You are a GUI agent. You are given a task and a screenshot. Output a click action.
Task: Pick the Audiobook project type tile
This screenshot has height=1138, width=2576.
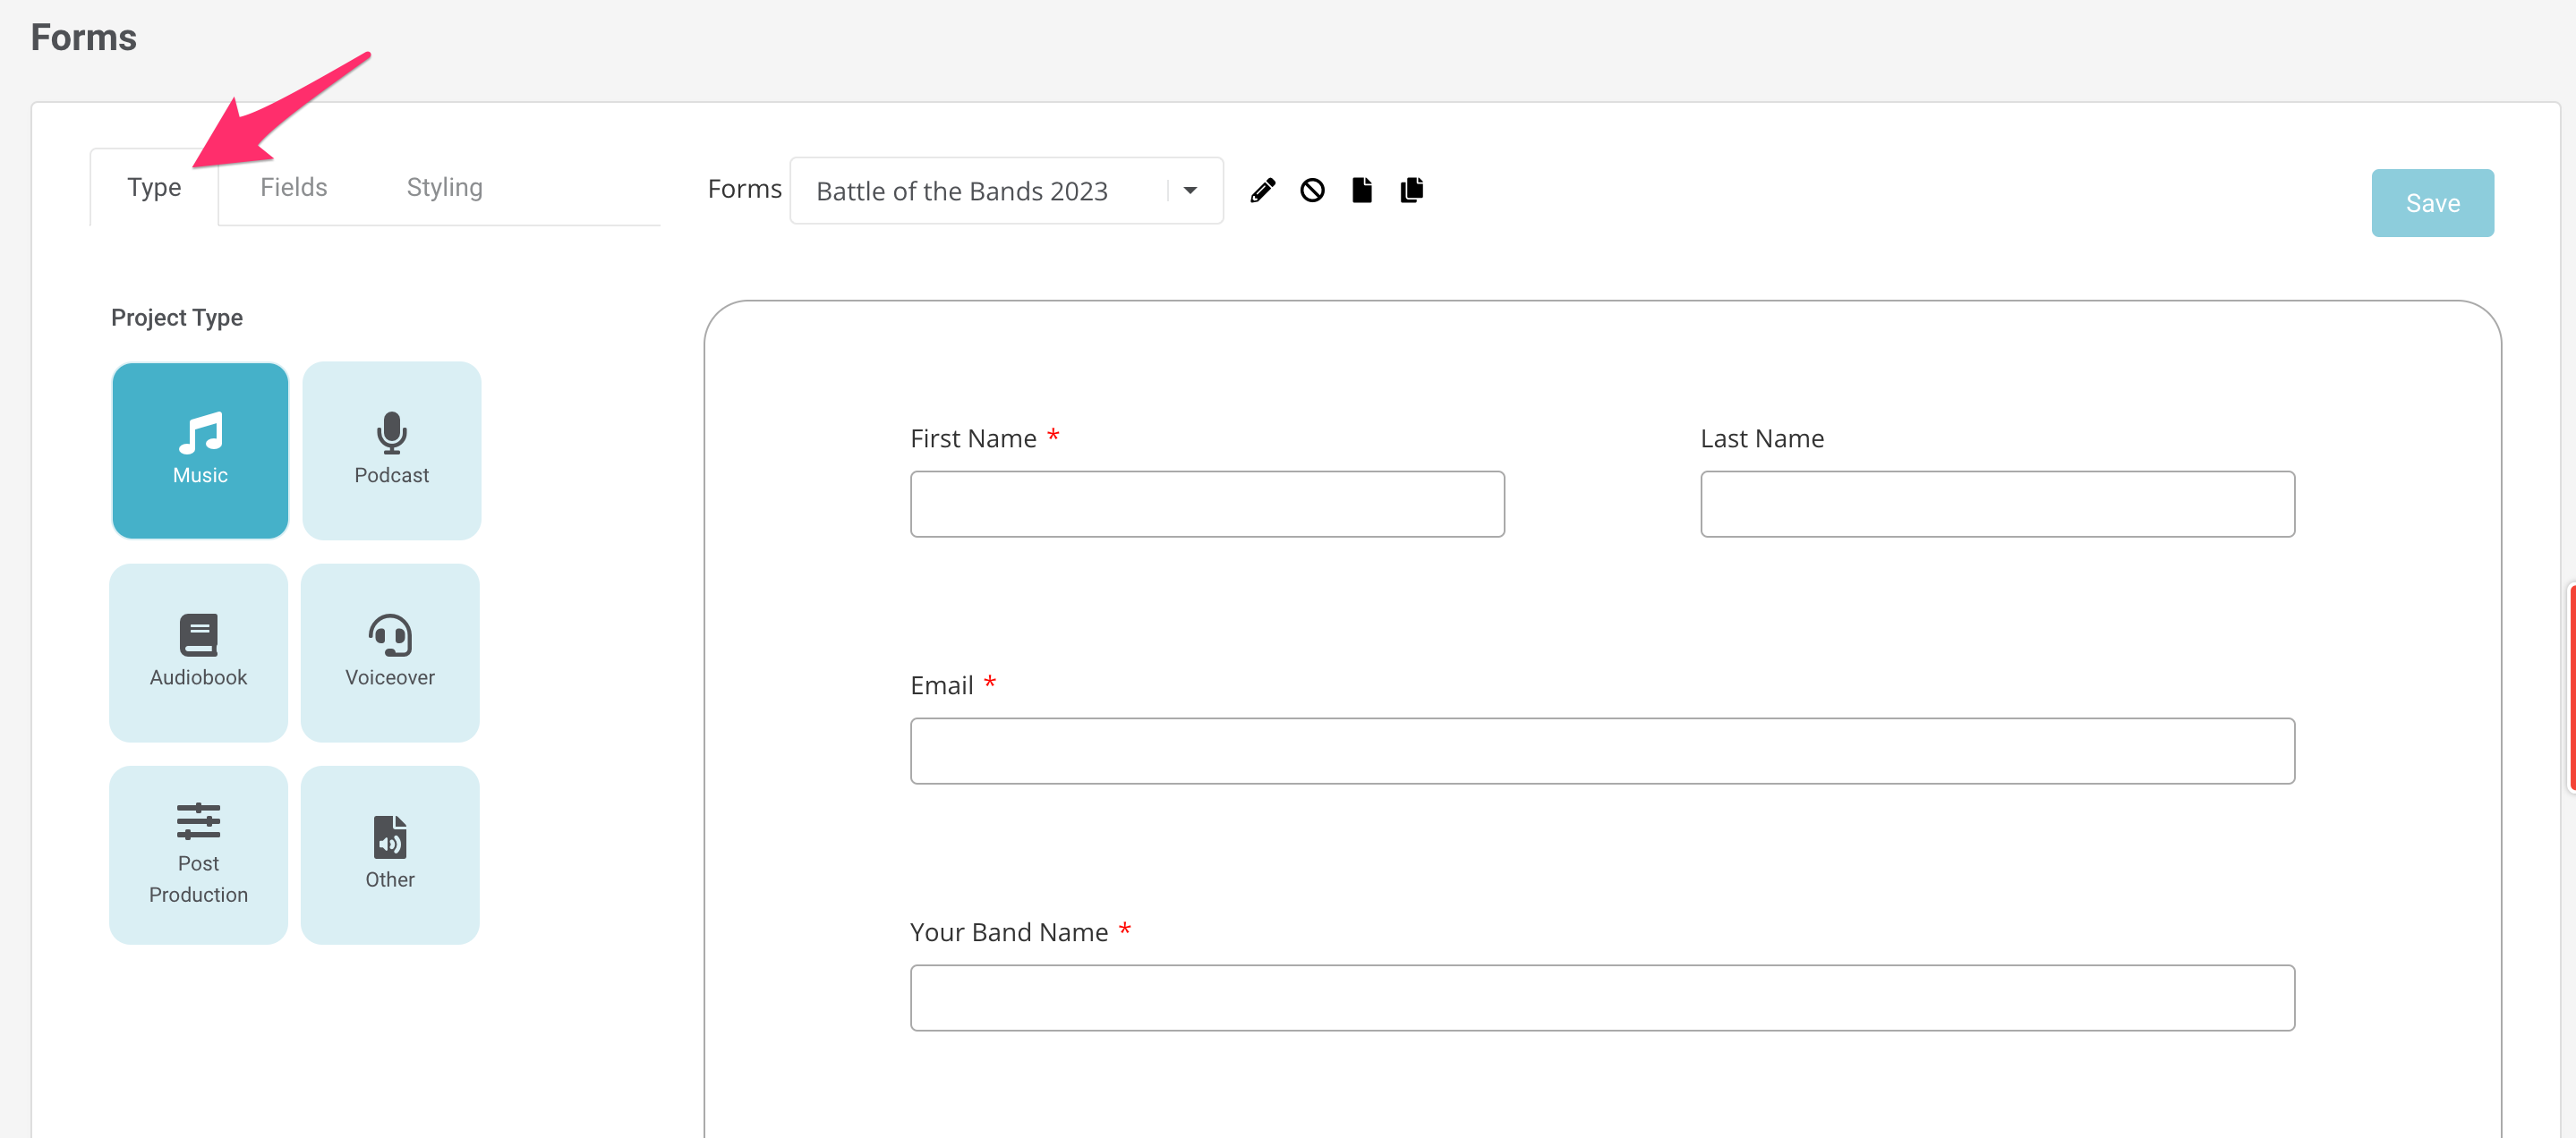tap(198, 652)
